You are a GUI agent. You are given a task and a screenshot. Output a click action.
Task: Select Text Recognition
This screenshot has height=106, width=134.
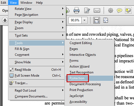point(89,72)
